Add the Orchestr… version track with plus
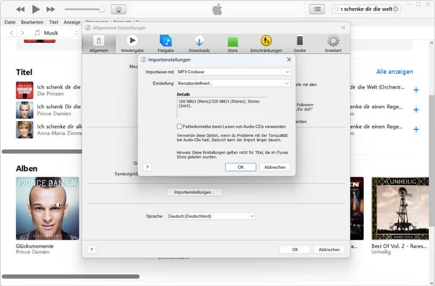 point(416,90)
